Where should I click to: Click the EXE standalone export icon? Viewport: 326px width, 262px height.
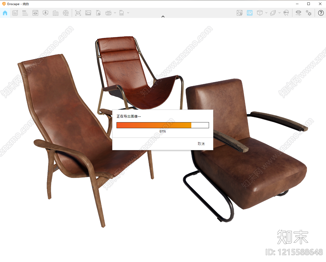tap(122, 13)
